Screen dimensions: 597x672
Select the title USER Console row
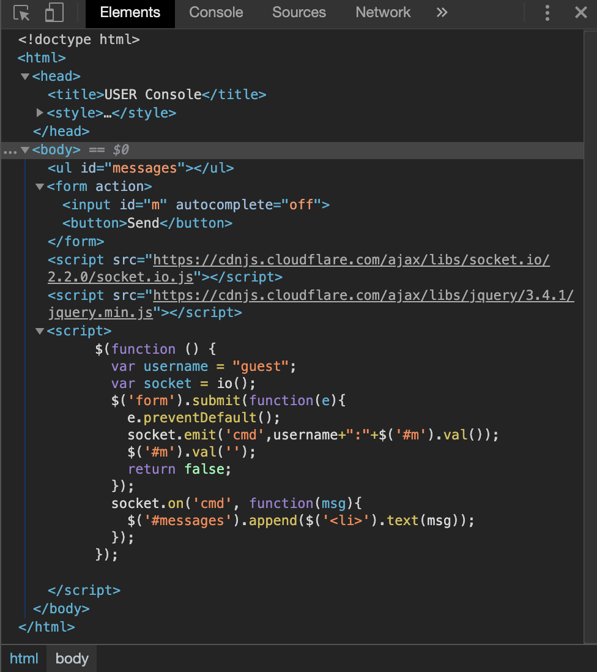[157, 94]
